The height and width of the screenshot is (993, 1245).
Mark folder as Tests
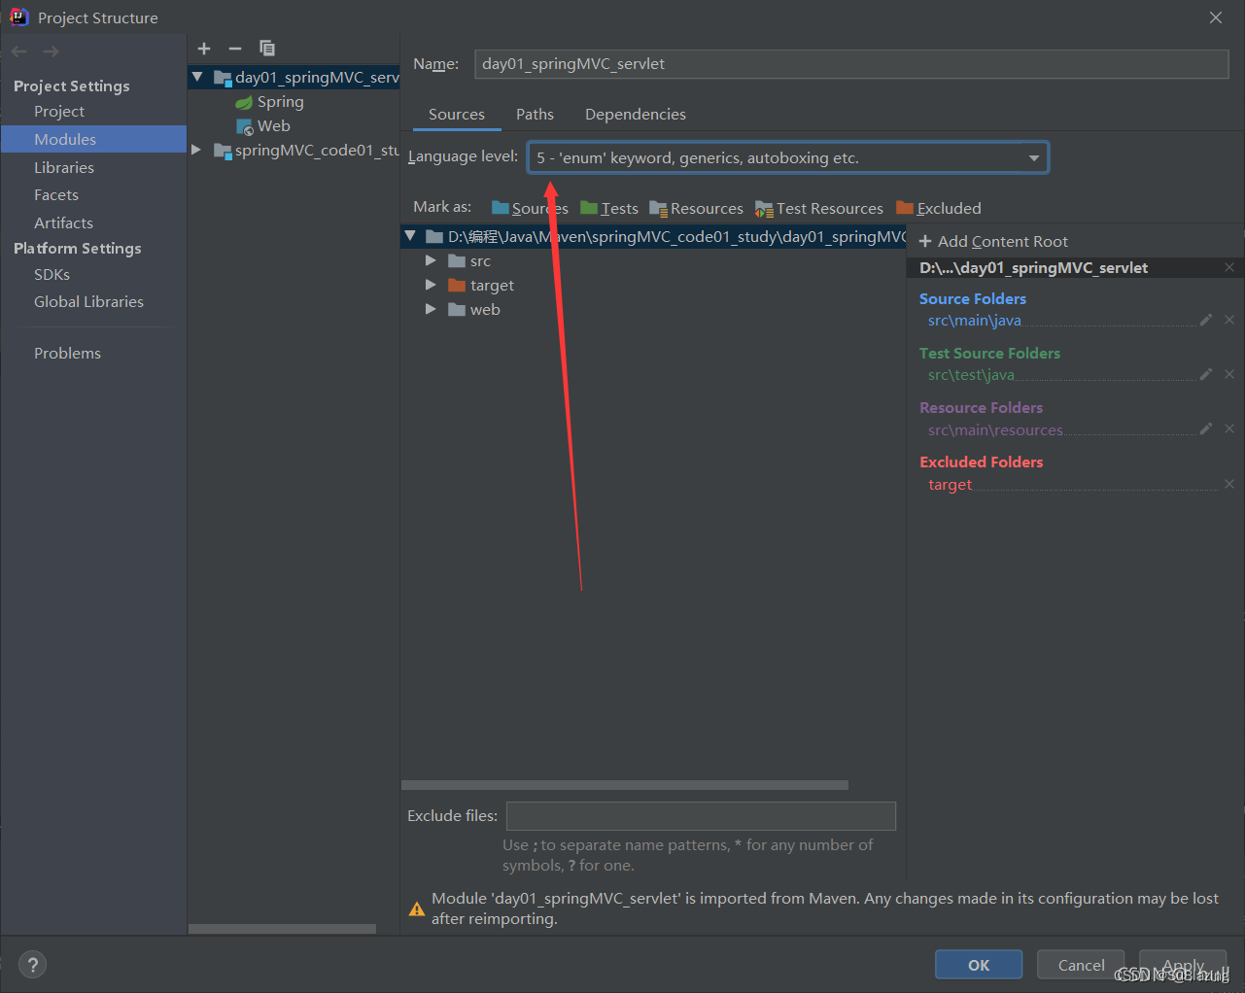click(609, 208)
